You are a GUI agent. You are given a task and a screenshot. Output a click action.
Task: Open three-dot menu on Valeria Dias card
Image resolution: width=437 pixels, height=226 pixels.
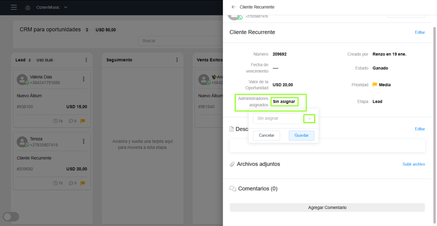84,79
